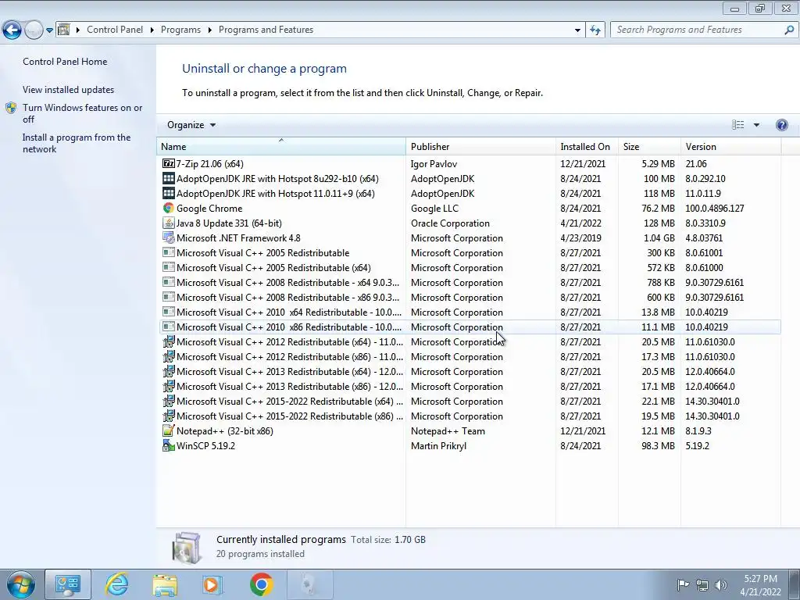Click the Oracle Corporation publisher cell
800x600 pixels.
pos(450,223)
